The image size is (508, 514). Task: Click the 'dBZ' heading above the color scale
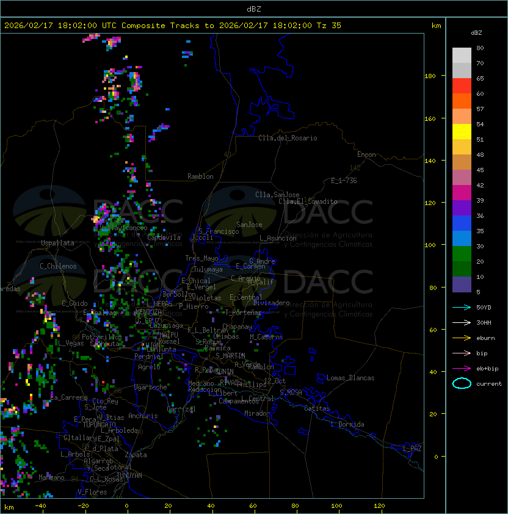point(476,33)
